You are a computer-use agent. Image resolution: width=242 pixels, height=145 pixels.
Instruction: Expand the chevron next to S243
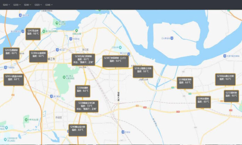click(9, 5)
